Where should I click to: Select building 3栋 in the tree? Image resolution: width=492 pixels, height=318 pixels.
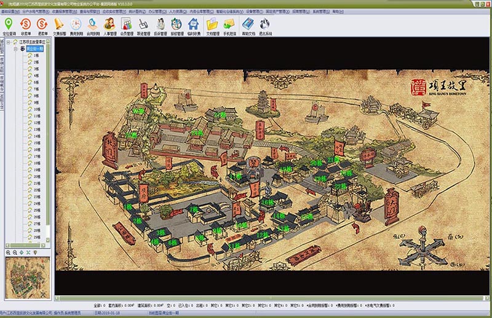point(36,69)
